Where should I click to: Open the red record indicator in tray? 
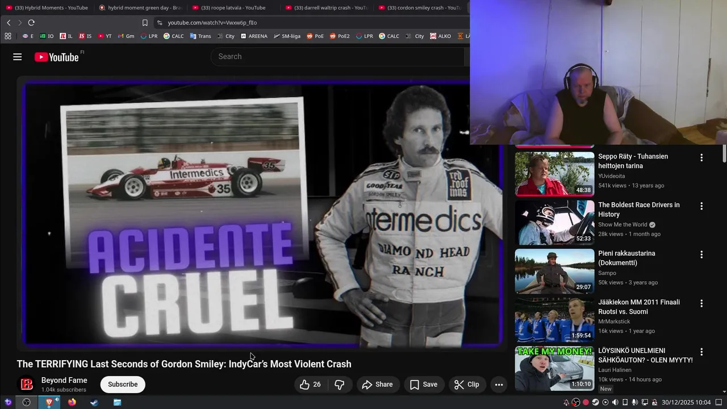tap(586, 402)
